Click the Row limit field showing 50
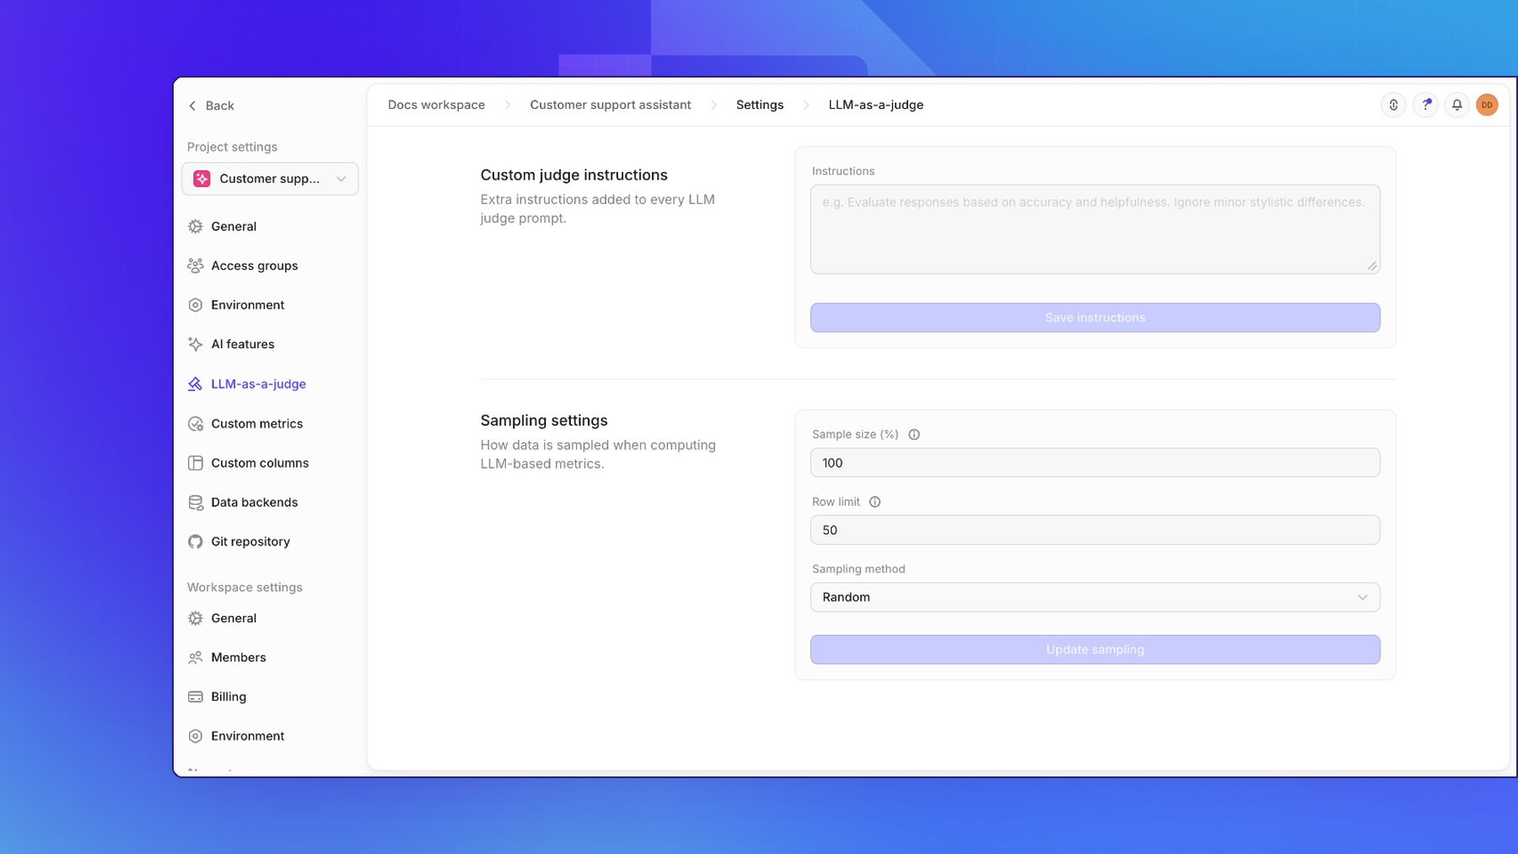 (1095, 530)
